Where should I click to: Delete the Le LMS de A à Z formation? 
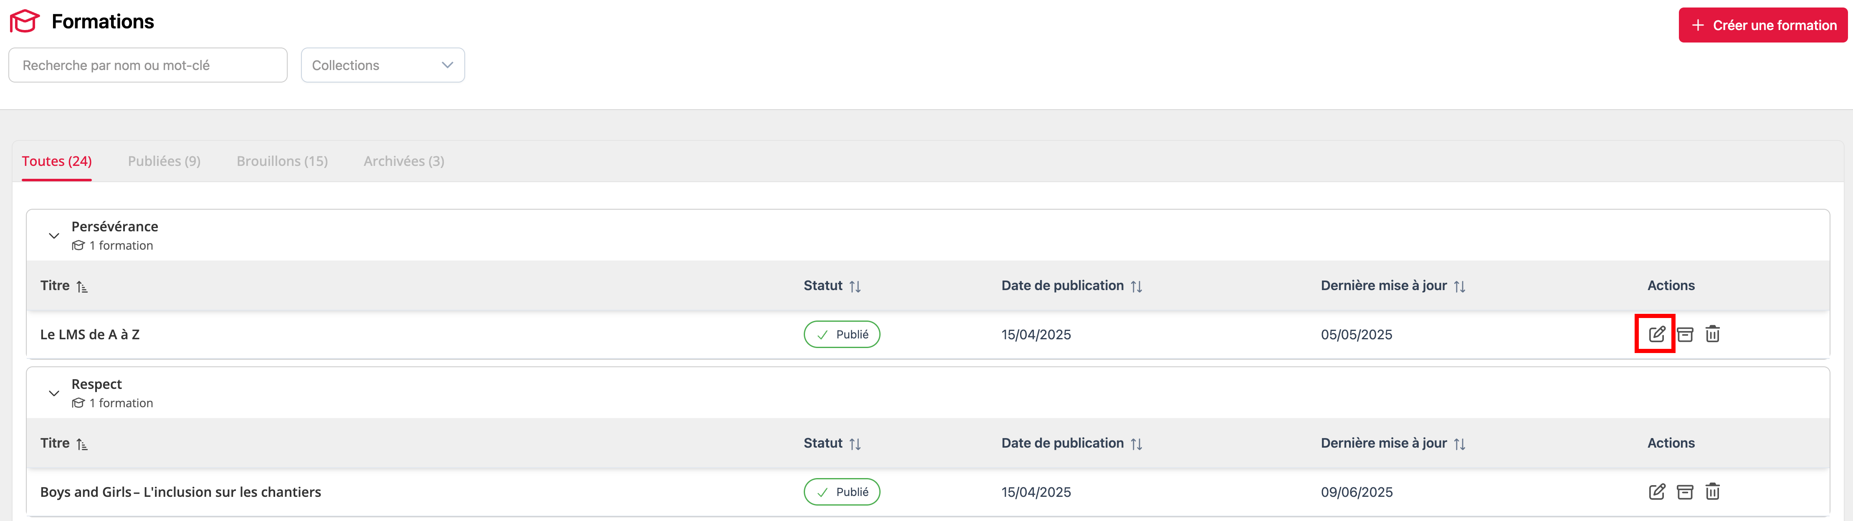pyautogui.click(x=1713, y=334)
